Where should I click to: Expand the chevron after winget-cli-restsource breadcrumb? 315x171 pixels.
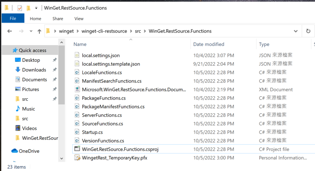pyautogui.click(x=131, y=31)
